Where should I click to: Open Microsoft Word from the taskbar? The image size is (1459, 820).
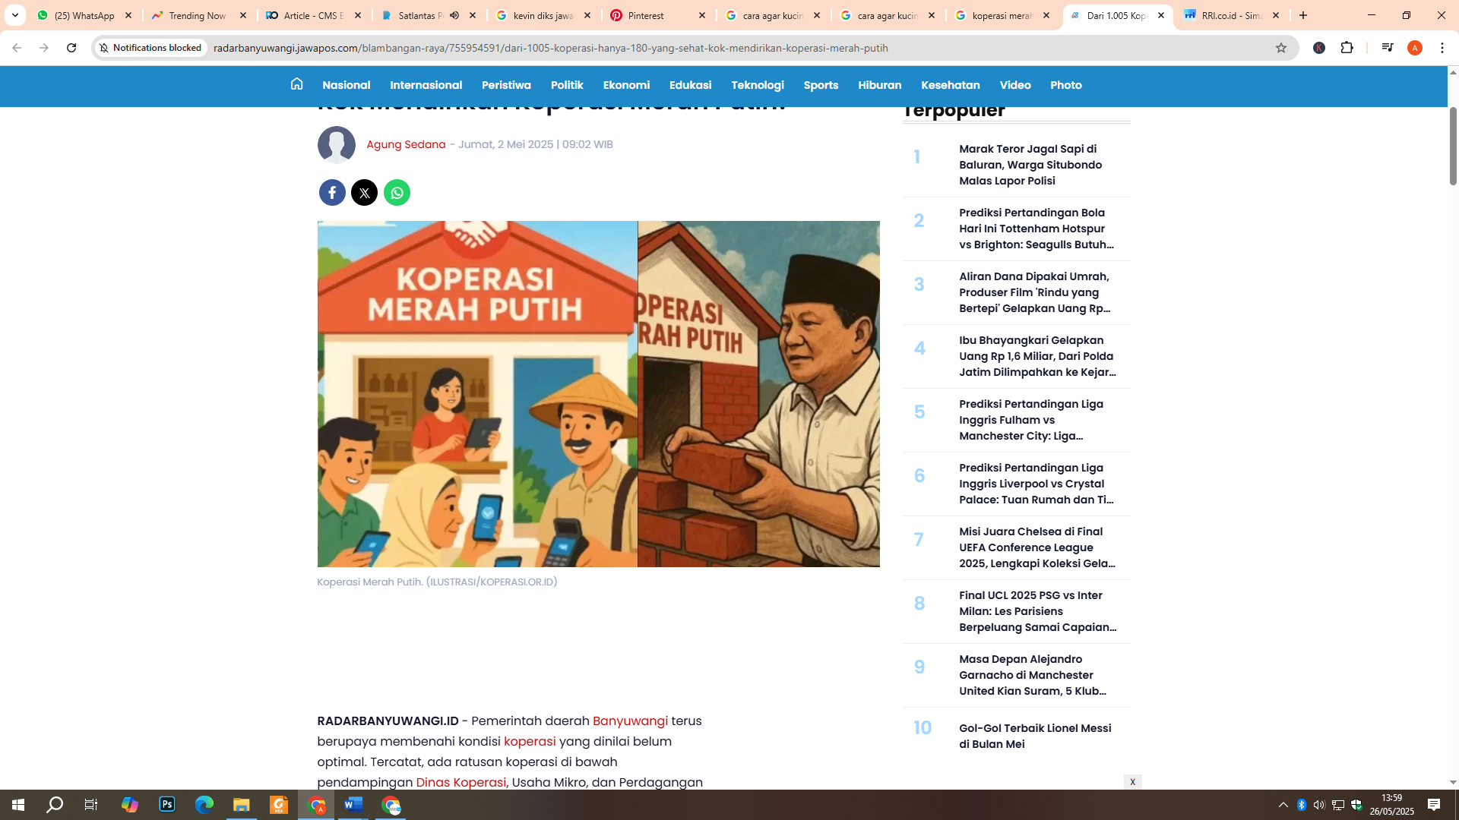[x=353, y=804]
